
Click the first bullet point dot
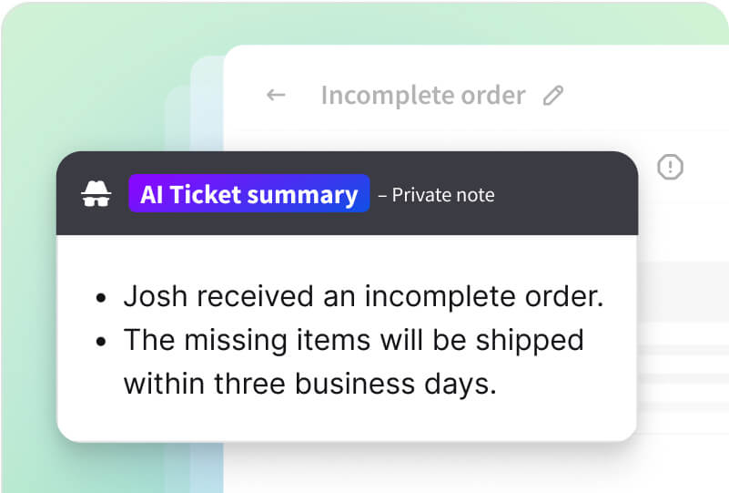pos(103,299)
